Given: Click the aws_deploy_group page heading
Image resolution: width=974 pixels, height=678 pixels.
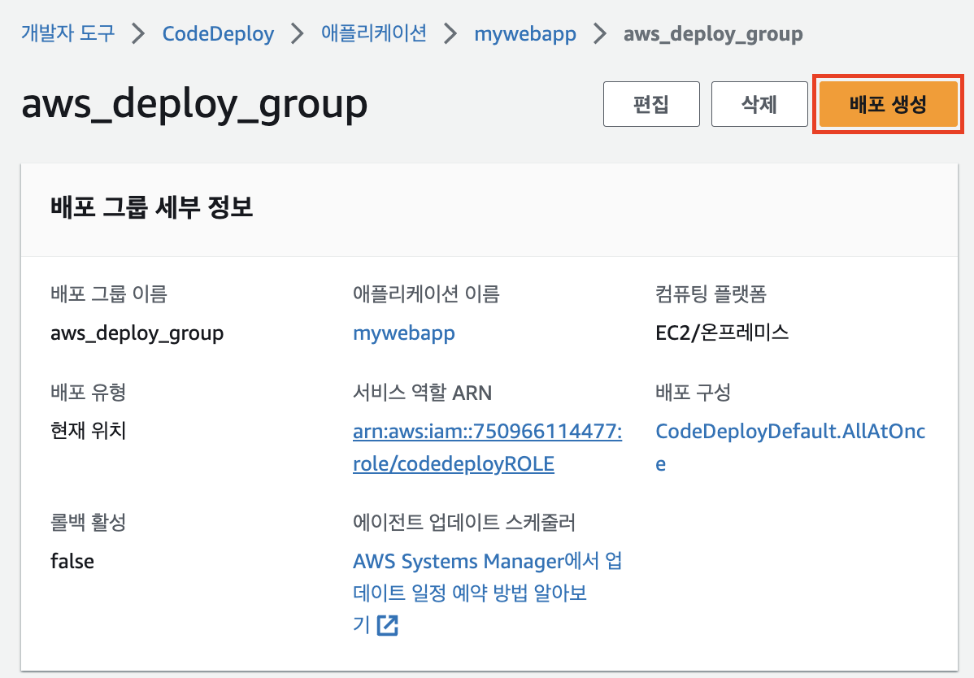Looking at the screenshot, I should tap(194, 104).
